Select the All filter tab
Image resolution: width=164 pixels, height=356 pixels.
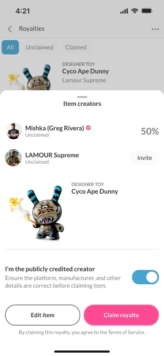point(10,47)
